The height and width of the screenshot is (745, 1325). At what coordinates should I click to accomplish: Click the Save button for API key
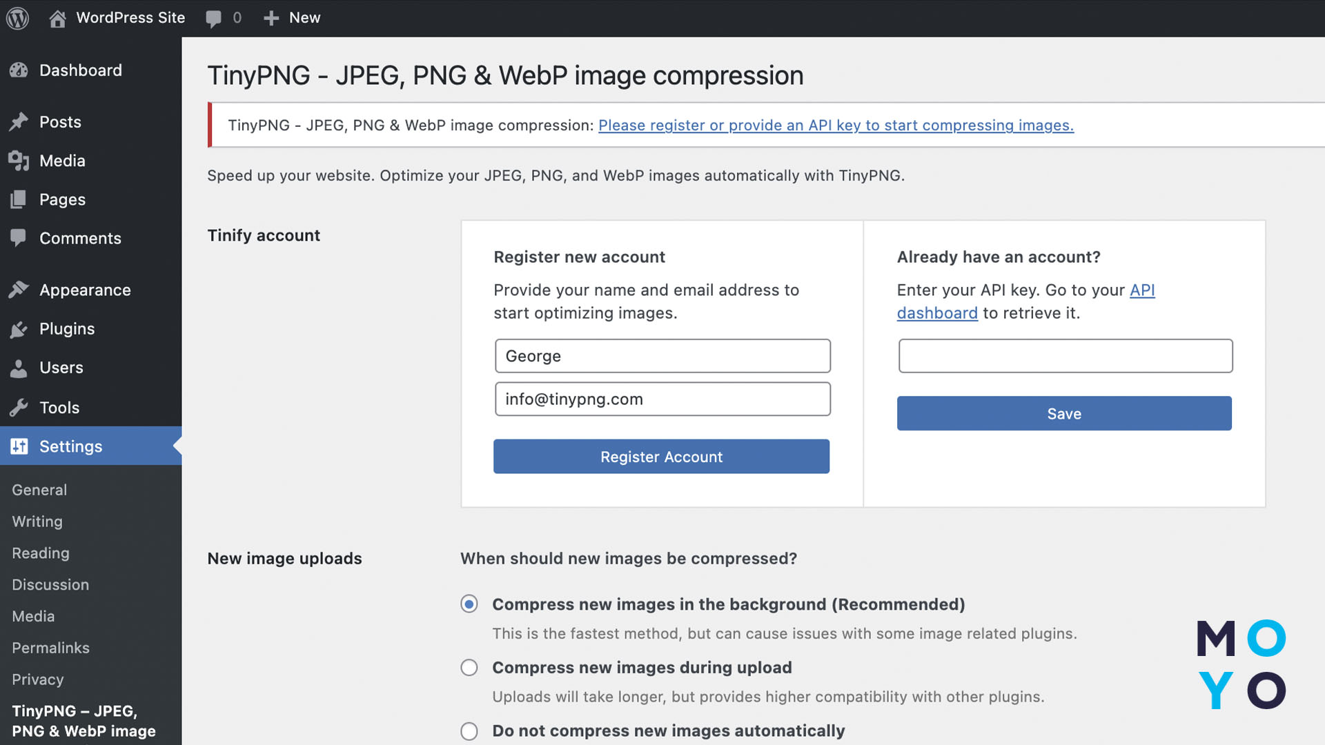tap(1063, 414)
